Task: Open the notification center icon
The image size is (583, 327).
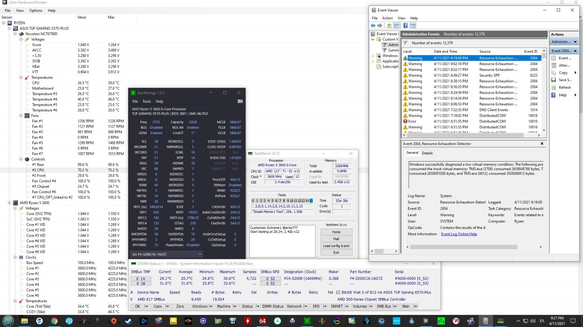Action: pos(573,321)
